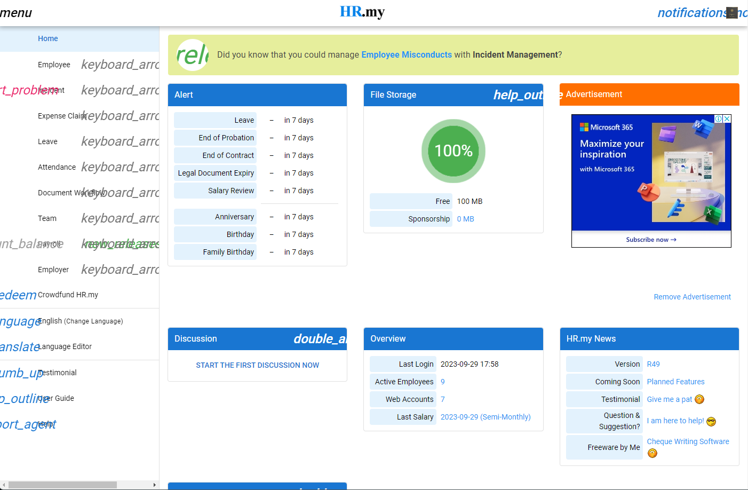Image resolution: width=748 pixels, height=490 pixels.
Task: Click Start The First Discussion Now
Action: pos(257,365)
